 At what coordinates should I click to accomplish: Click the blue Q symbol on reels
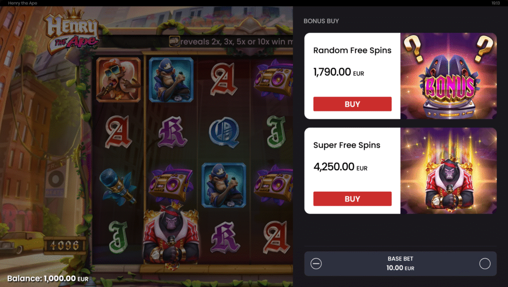[224, 132]
